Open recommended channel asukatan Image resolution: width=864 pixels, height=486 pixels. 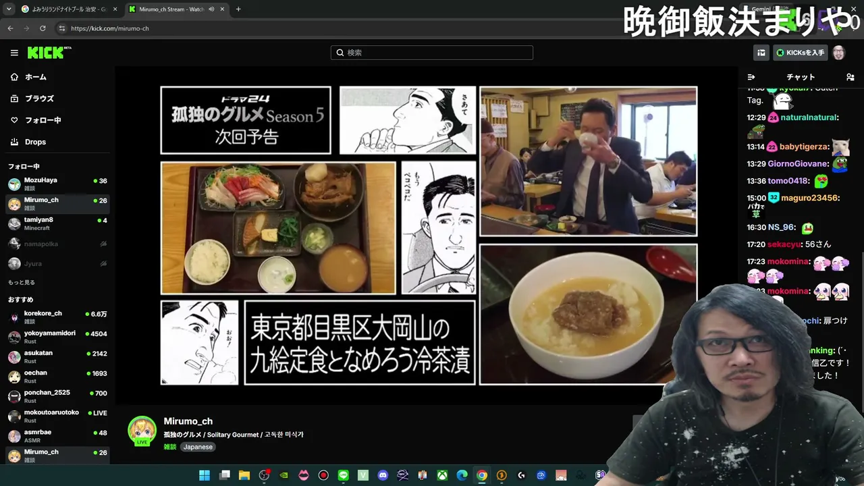57,356
